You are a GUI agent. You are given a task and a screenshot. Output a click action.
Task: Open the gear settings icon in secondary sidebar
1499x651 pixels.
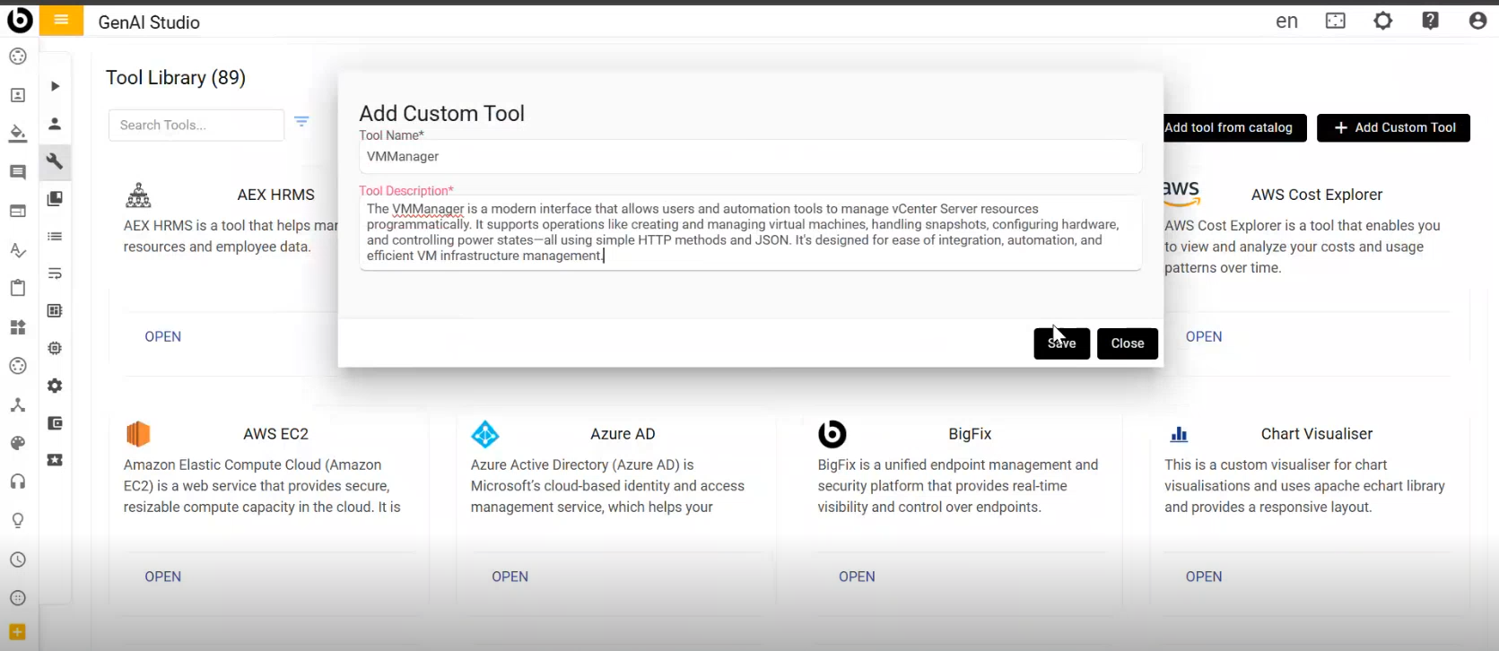point(55,386)
